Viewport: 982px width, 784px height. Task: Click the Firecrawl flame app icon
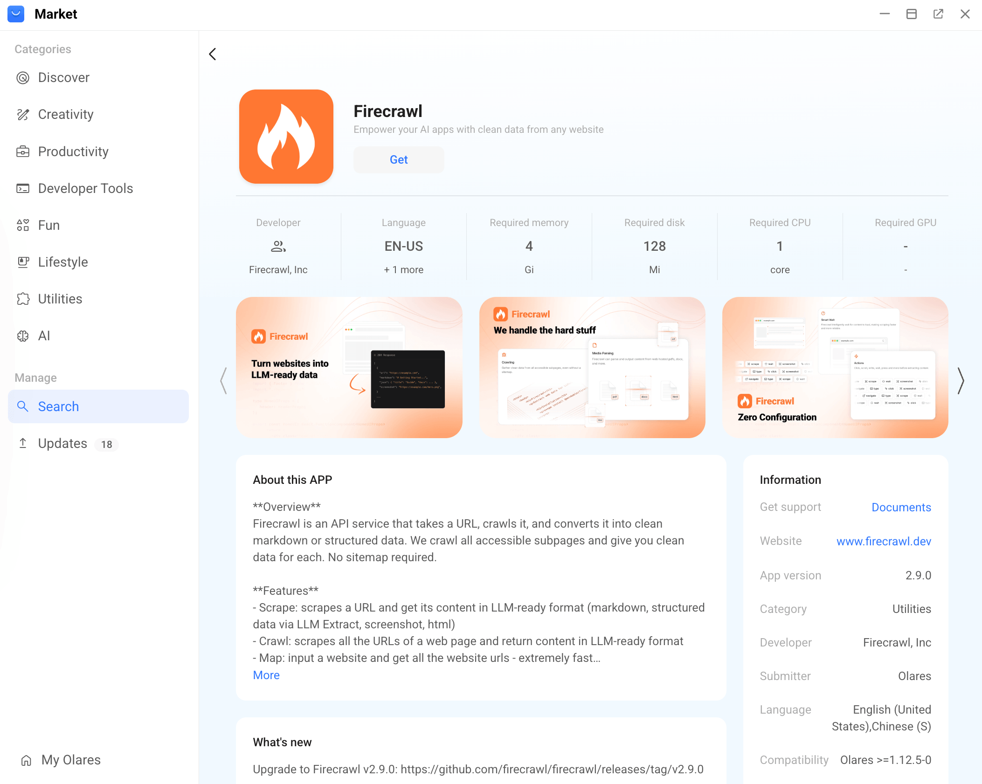(x=286, y=137)
